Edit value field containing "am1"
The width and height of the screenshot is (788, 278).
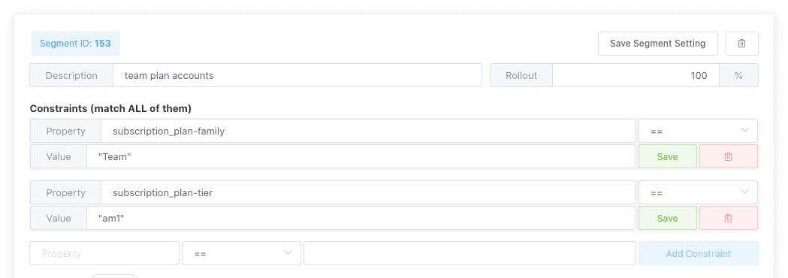pos(361,218)
